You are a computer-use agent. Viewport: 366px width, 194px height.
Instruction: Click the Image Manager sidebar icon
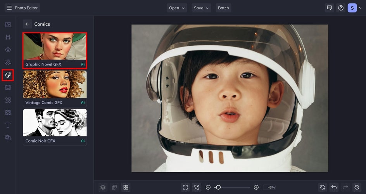click(8, 24)
